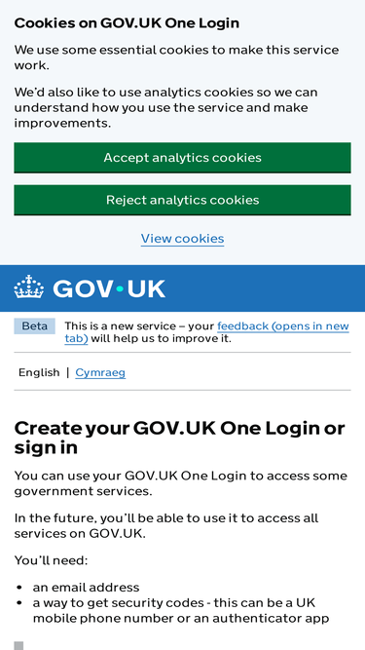
Task: Click the 'You'll need:' text
Action: pos(51,561)
